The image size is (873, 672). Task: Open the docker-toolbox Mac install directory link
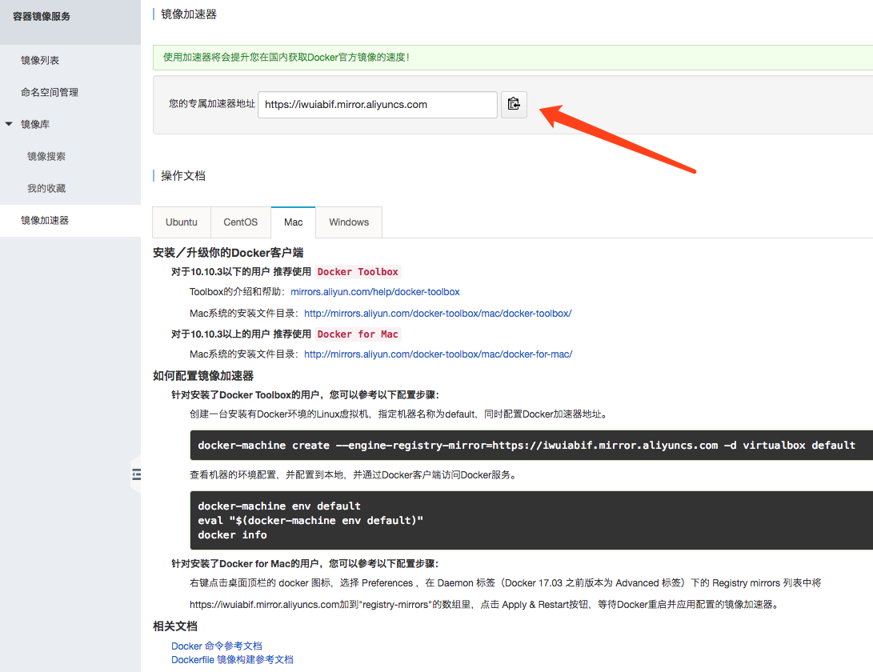438,314
